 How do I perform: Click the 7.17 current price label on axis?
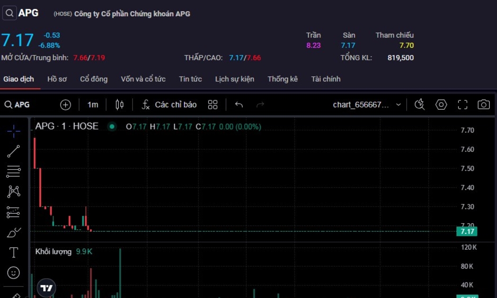point(466,231)
